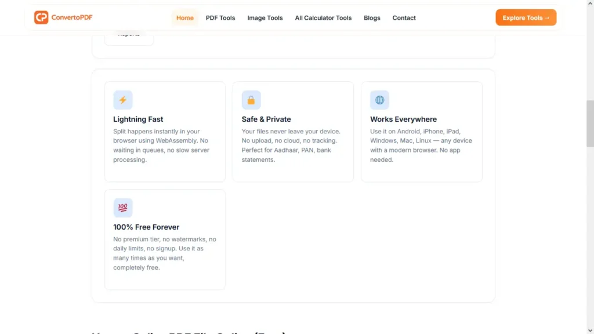This screenshot has width=594, height=334.
Task: Click the scrollbar down arrow
Action: (590, 331)
